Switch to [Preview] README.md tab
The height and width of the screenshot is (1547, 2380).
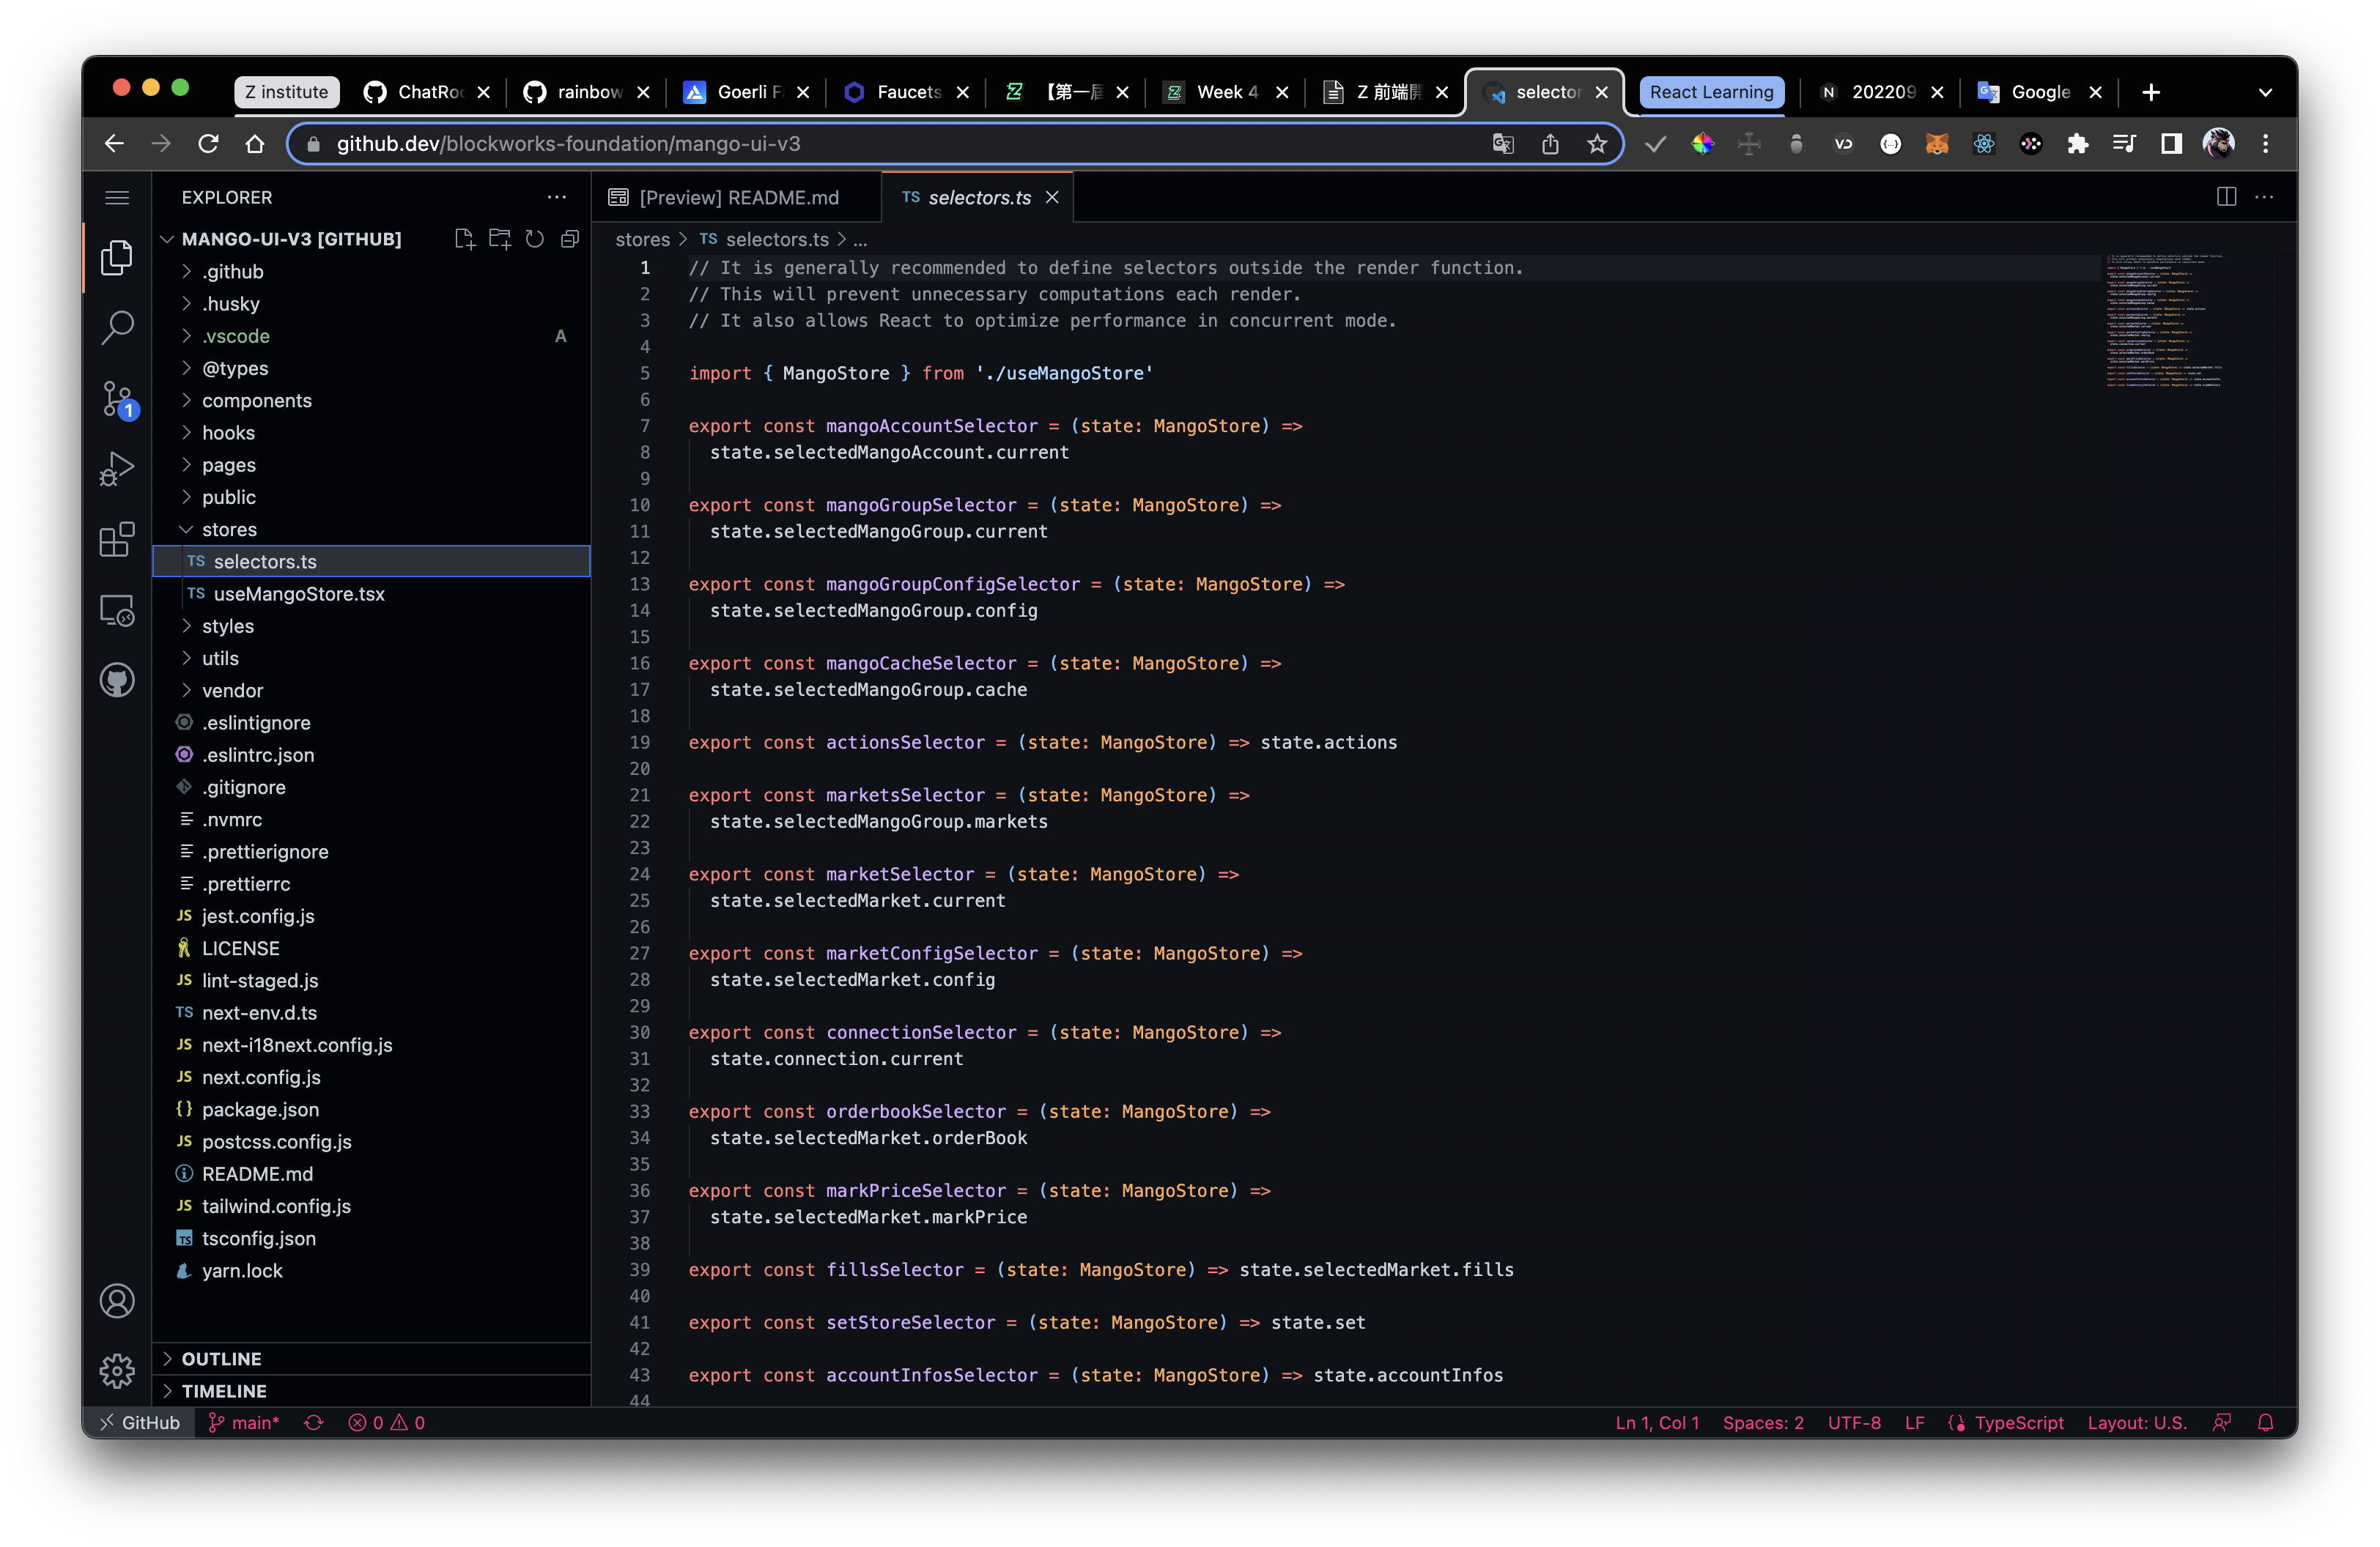(x=737, y=198)
